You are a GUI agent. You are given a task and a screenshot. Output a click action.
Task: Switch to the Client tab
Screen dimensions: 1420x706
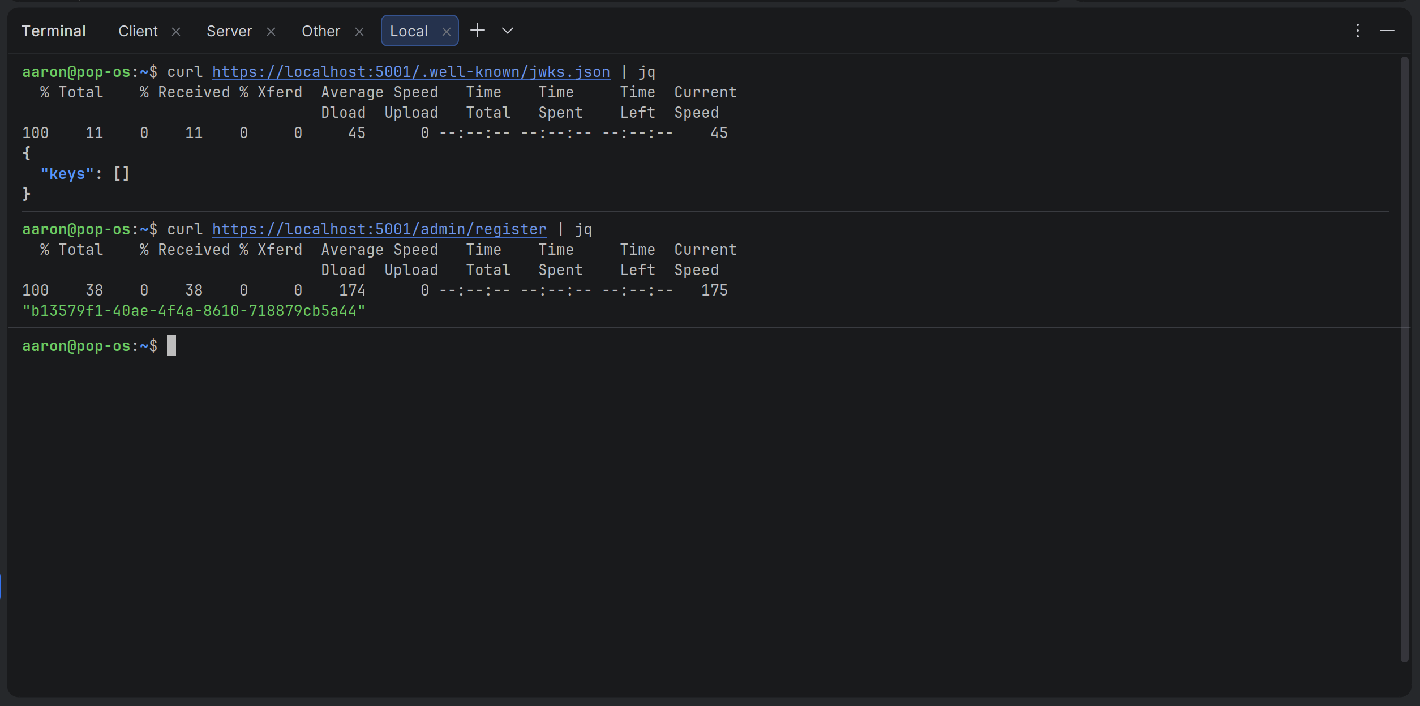(x=138, y=31)
